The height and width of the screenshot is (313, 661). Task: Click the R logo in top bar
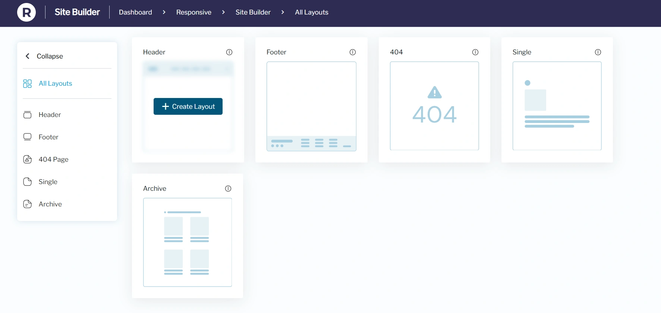tap(26, 12)
